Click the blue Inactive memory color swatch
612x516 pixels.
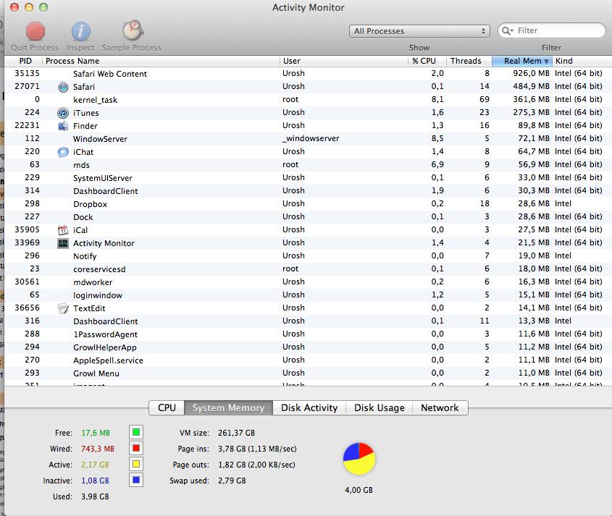136,480
